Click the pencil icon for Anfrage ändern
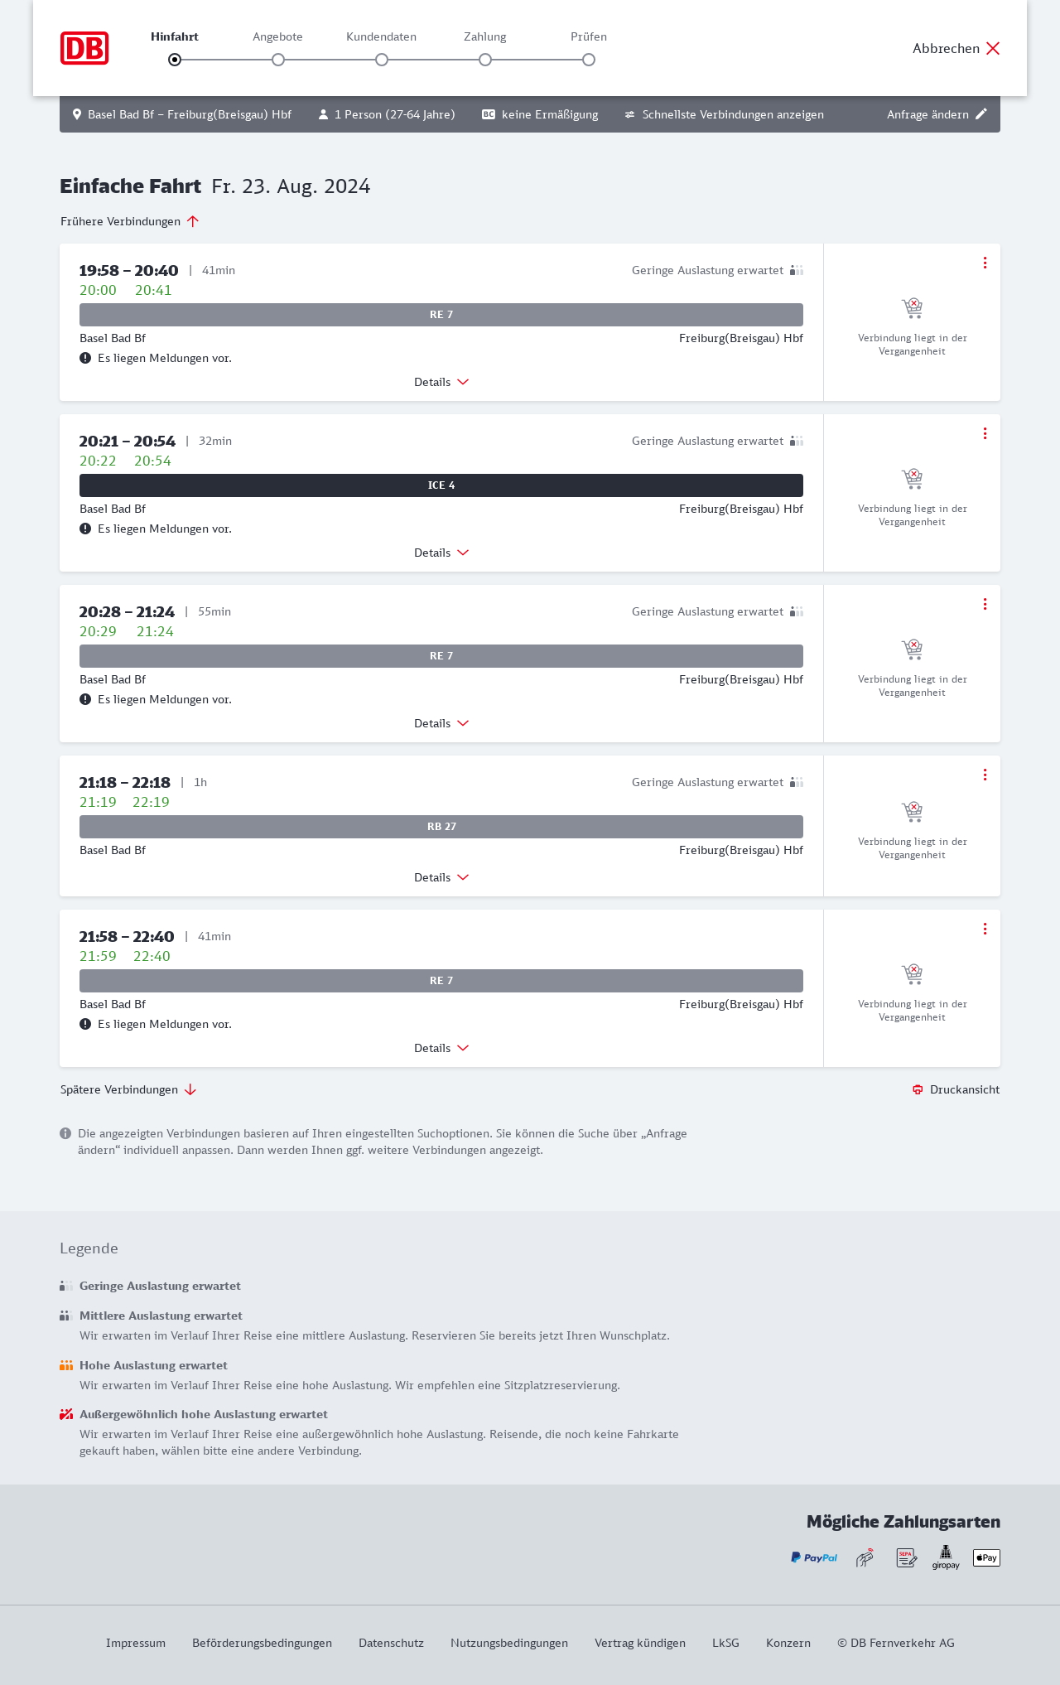The height and width of the screenshot is (1685, 1060). pyautogui.click(x=981, y=114)
